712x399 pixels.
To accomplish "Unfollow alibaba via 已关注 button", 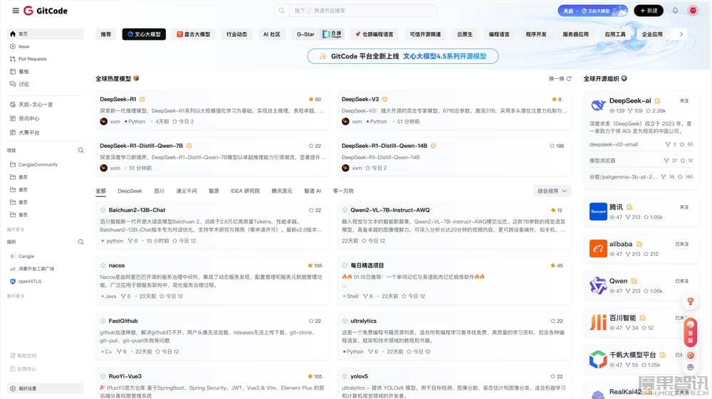I will point(682,244).
